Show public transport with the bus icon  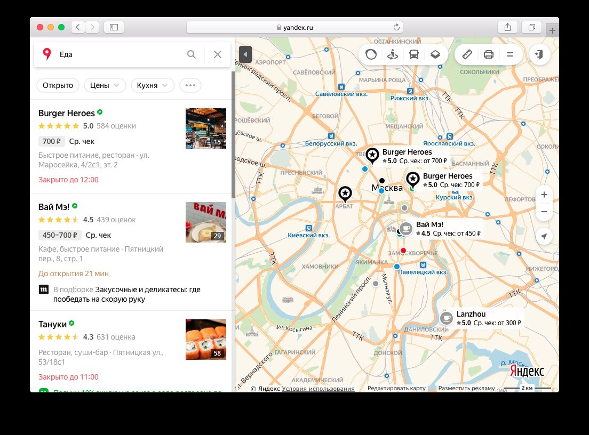tap(413, 54)
